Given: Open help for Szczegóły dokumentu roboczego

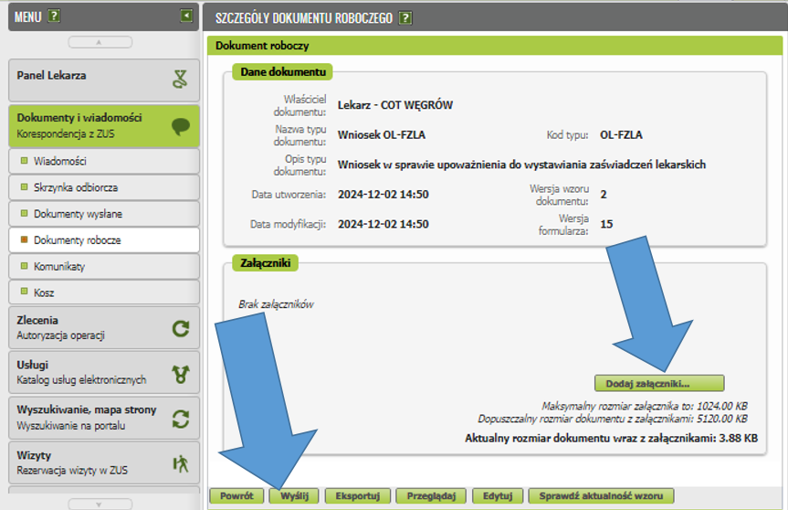Looking at the screenshot, I should (405, 17).
